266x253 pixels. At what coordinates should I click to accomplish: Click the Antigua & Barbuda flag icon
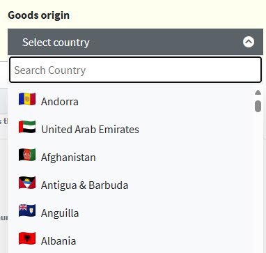[x=27, y=183]
